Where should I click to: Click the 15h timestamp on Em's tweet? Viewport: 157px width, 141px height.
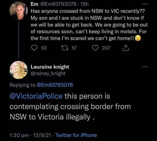(x=84, y=4)
